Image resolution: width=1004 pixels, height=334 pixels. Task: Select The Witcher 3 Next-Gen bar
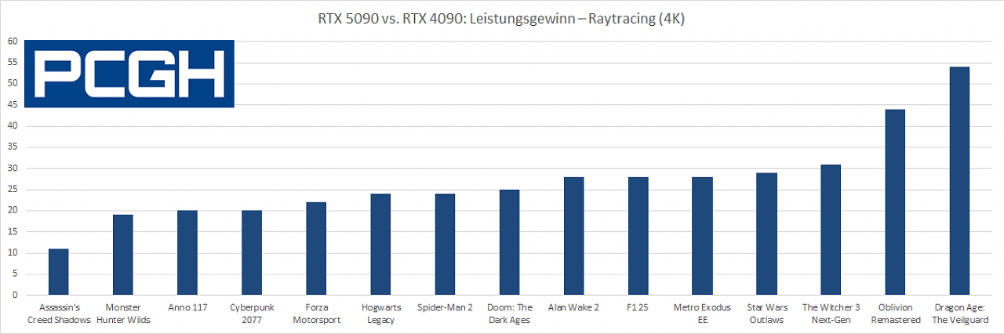click(x=831, y=230)
